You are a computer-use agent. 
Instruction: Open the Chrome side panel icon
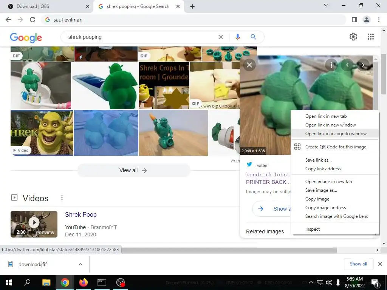(354, 20)
